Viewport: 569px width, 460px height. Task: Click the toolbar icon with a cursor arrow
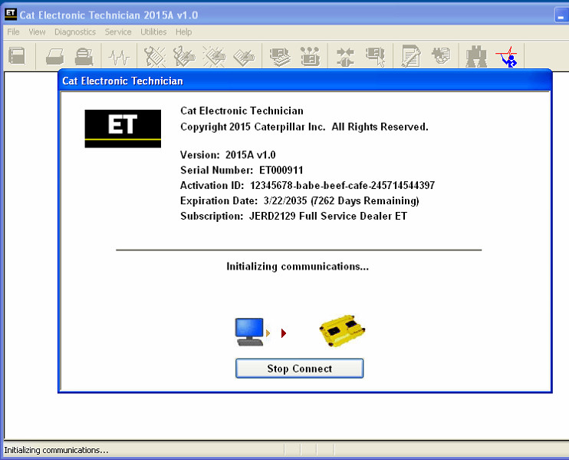[374, 56]
